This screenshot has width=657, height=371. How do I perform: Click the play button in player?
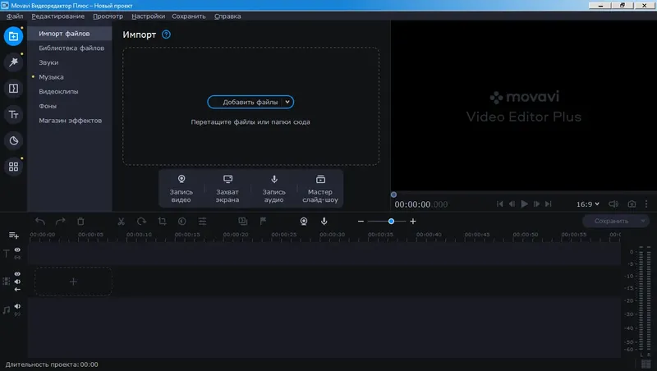[x=524, y=204]
